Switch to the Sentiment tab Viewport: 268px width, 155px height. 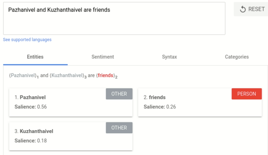[x=103, y=57]
